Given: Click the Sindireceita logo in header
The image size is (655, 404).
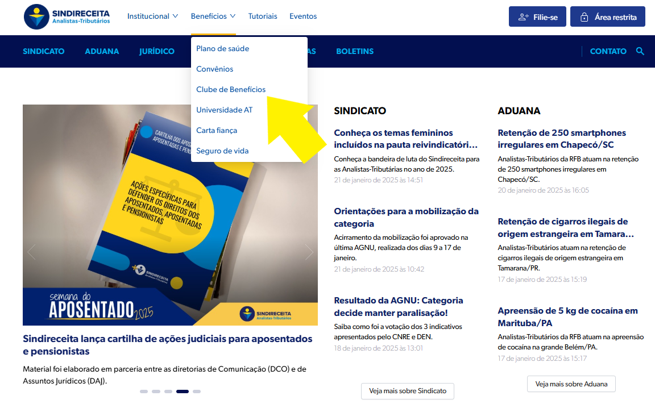Looking at the screenshot, I should pos(67,16).
